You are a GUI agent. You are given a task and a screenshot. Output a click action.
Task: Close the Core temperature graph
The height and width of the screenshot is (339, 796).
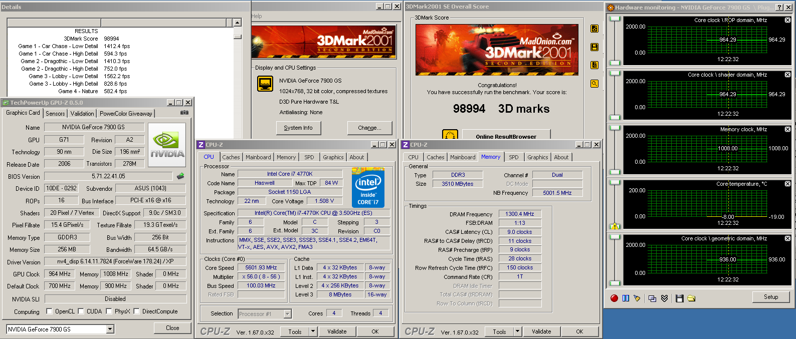[787, 184]
